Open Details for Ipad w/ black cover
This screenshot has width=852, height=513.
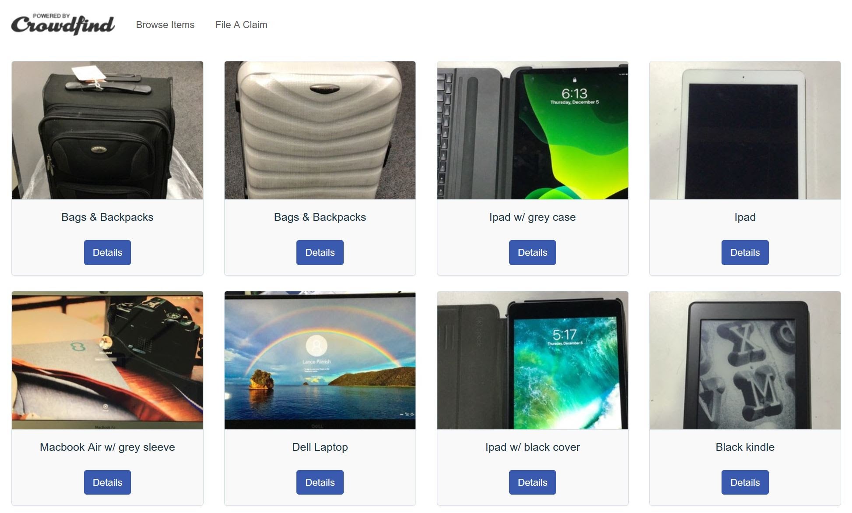[532, 482]
